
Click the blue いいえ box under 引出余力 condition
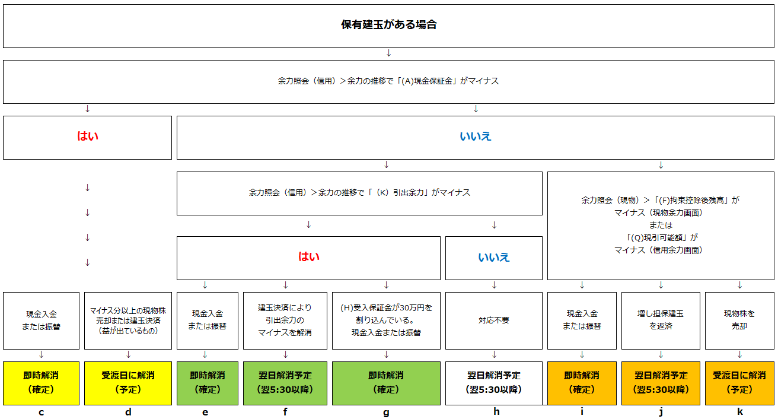click(x=493, y=258)
